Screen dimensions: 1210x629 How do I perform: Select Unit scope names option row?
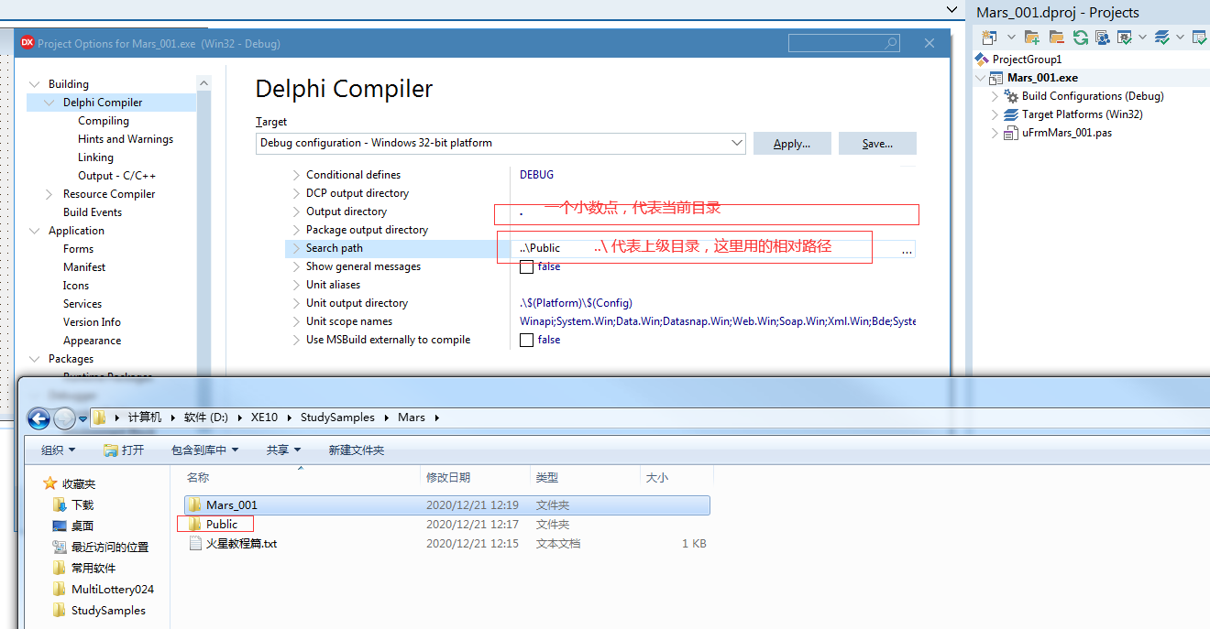click(x=349, y=321)
